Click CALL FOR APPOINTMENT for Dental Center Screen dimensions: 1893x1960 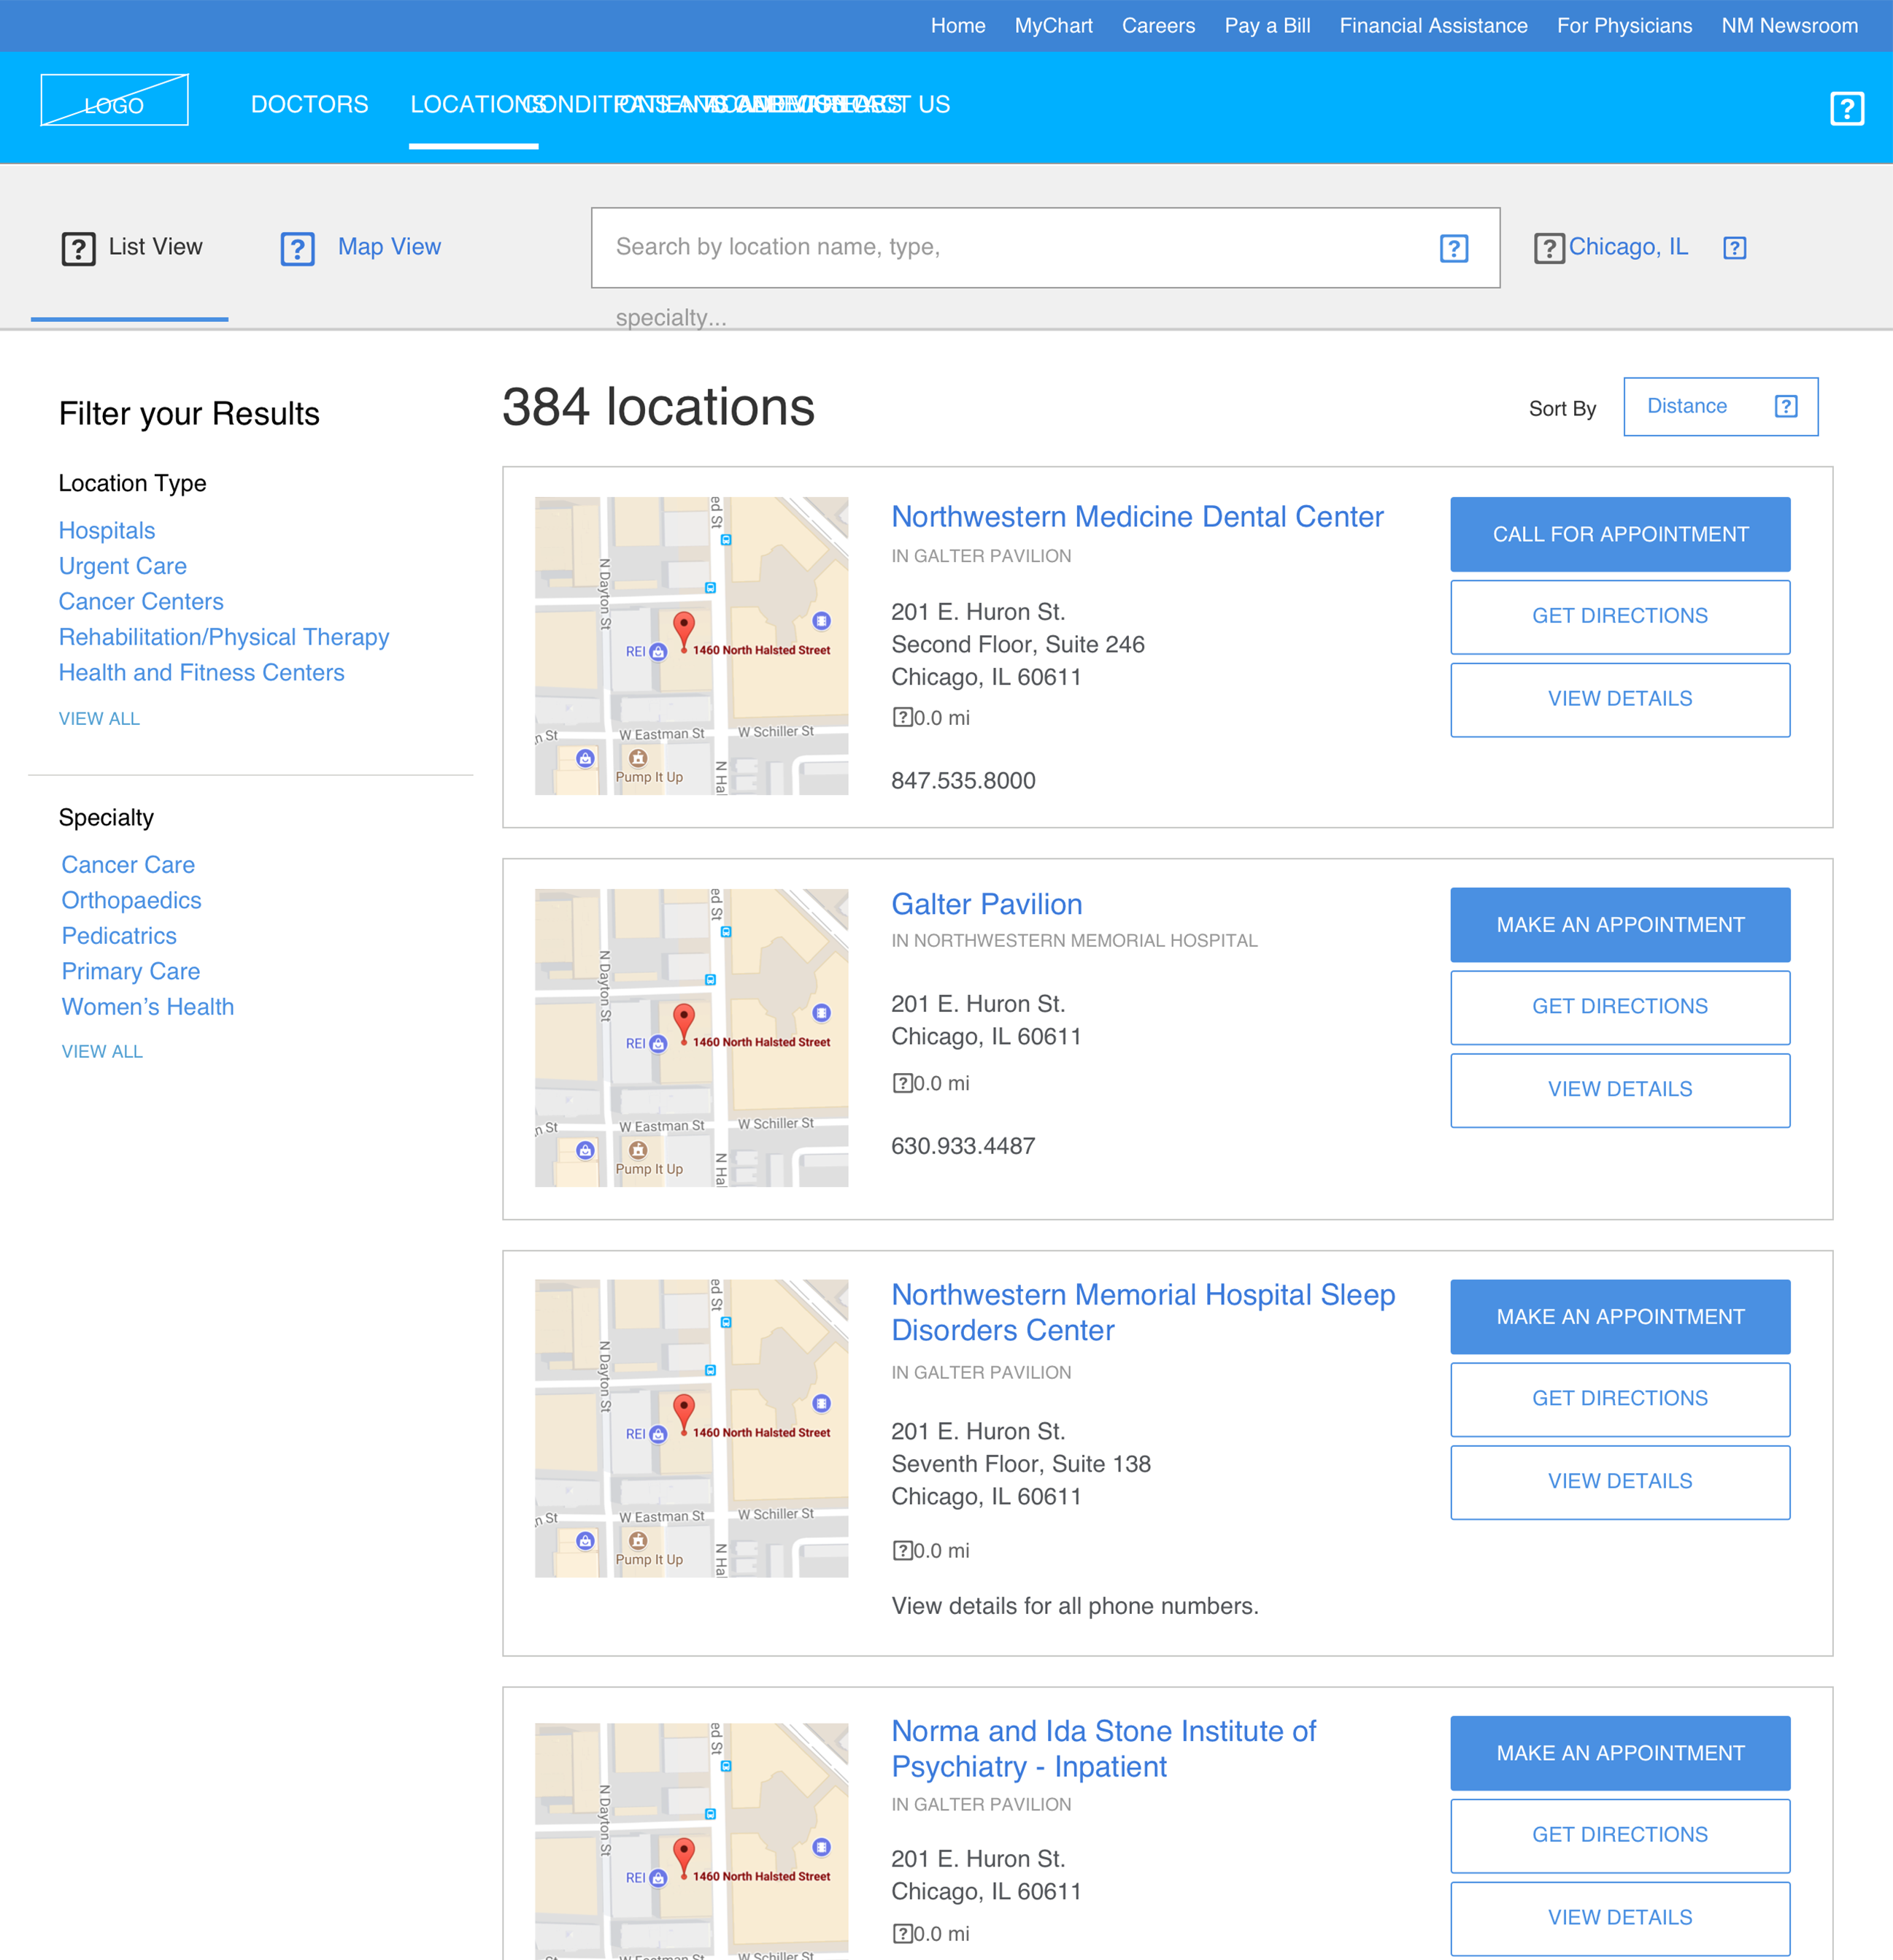pyautogui.click(x=1620, y=534)
